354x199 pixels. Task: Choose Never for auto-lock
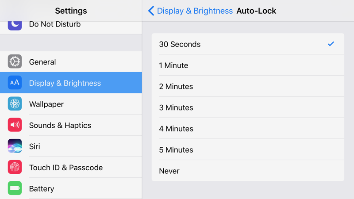coord(247,171)
